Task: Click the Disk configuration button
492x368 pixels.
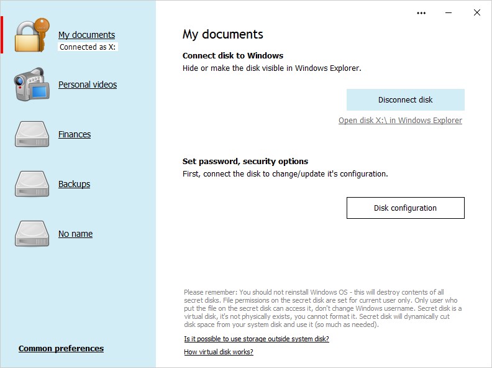Action: tap(405, 208)
